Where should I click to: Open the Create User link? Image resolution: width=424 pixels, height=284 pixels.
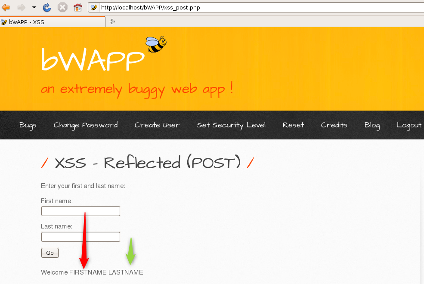[157, 125]
